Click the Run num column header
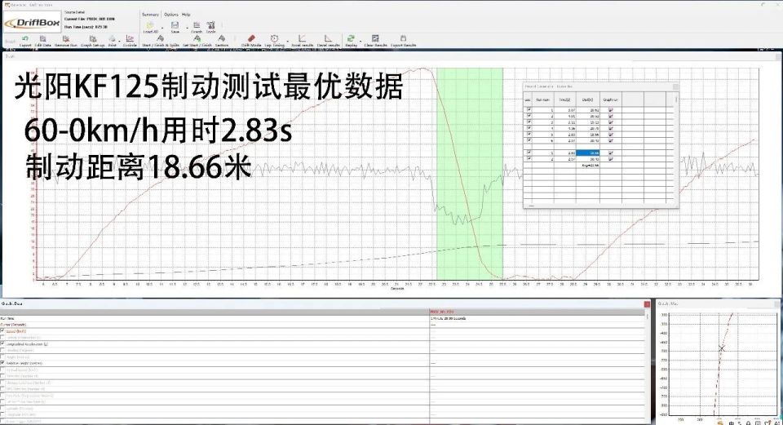 543,100
